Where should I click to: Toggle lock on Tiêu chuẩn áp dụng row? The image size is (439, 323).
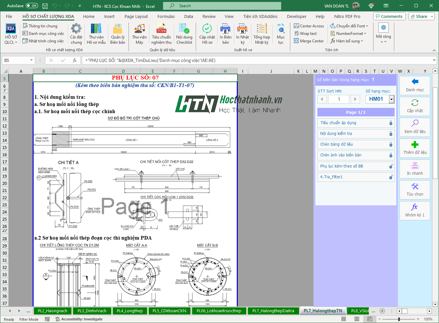[x=391, y=123]
